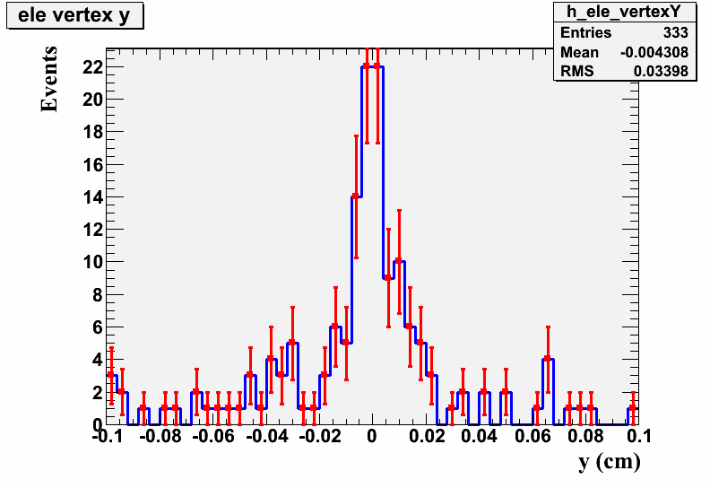Click the x-axis label 0.02

tap(427, 436)
